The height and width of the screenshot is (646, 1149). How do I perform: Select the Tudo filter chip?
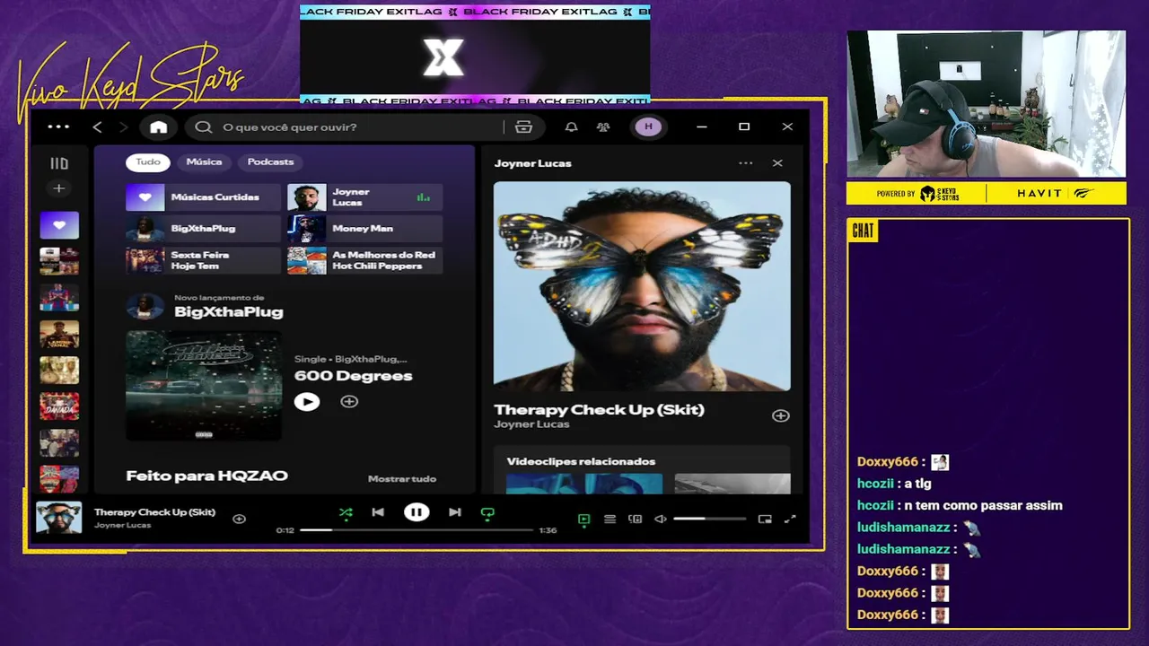click(148, 162)
